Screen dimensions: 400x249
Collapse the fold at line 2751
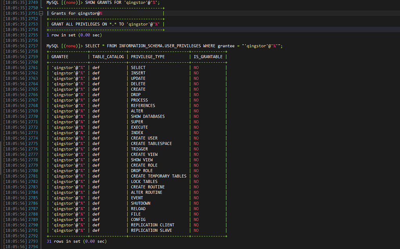[x=41, y=13]
